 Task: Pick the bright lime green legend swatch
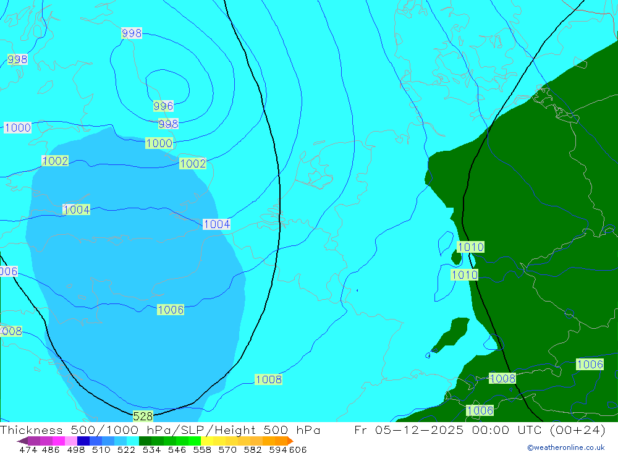(x=195, y=441)
